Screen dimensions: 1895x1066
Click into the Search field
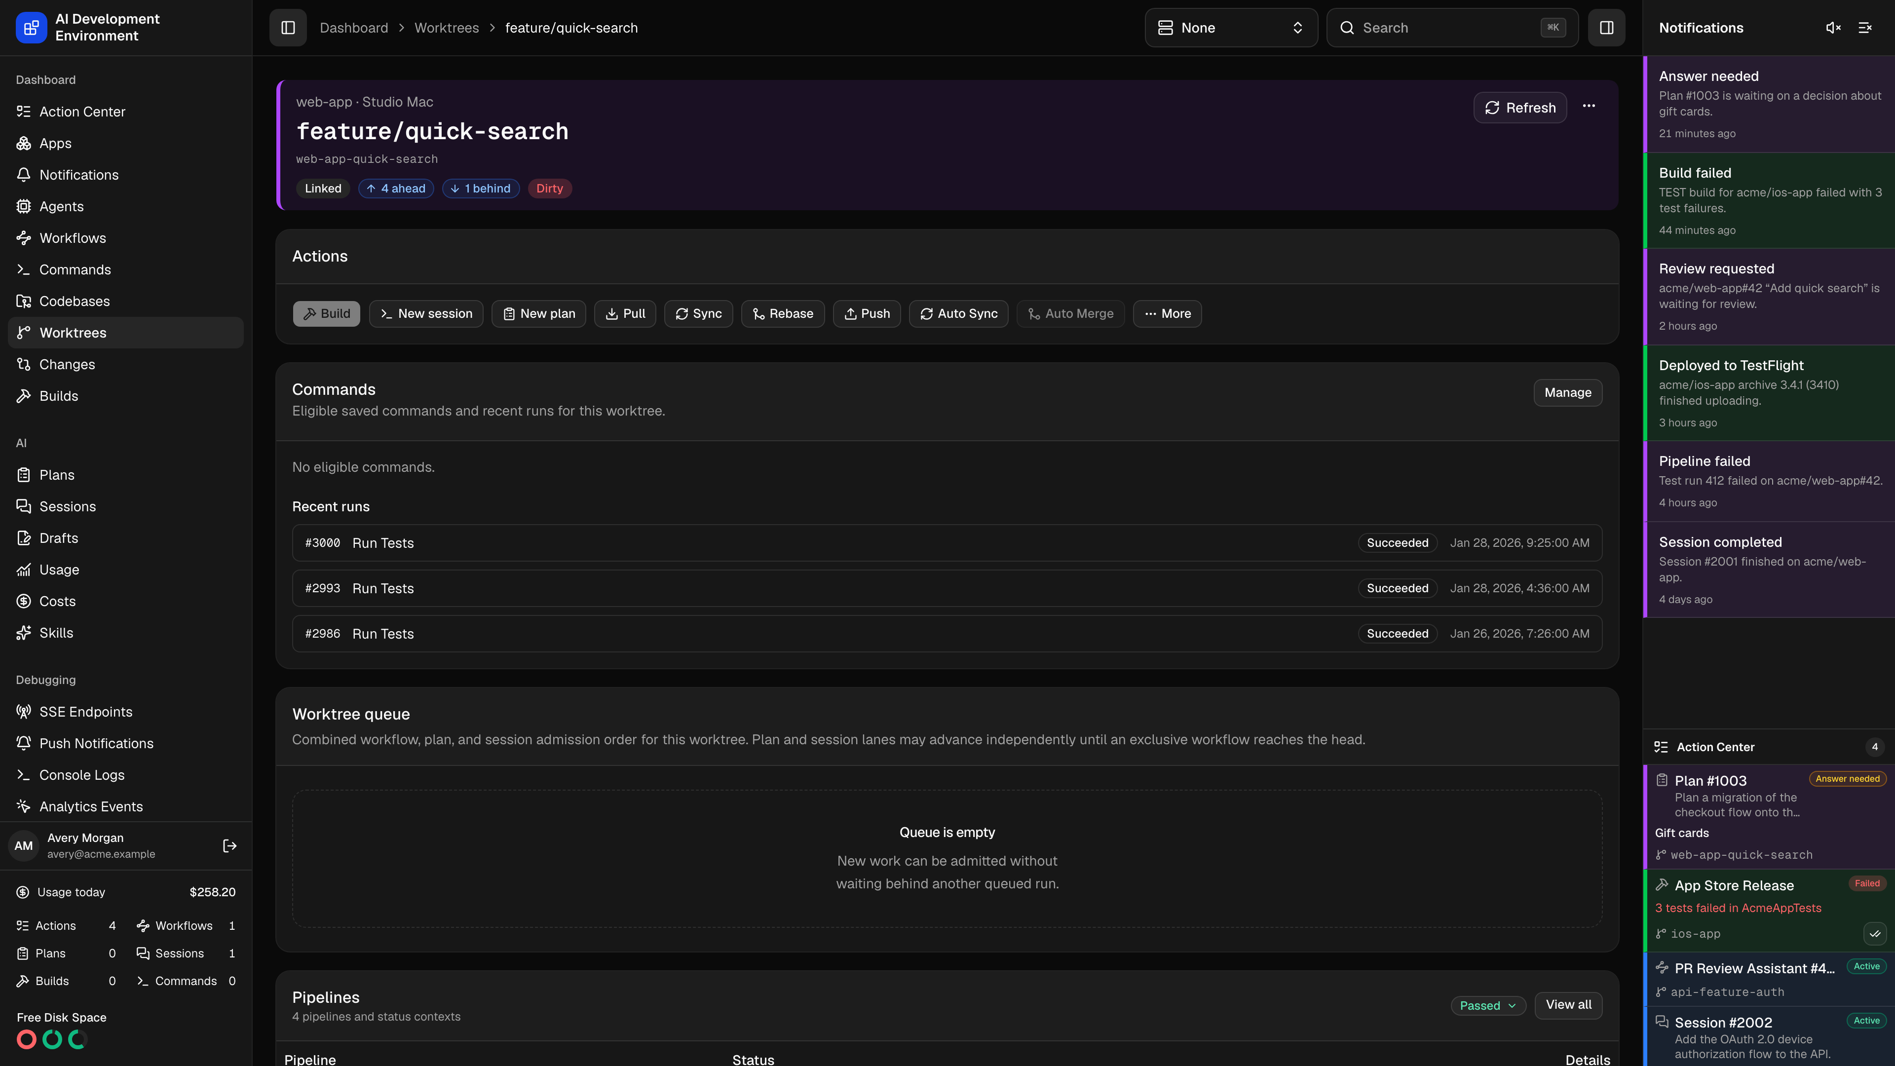(x=1452, y=28)
